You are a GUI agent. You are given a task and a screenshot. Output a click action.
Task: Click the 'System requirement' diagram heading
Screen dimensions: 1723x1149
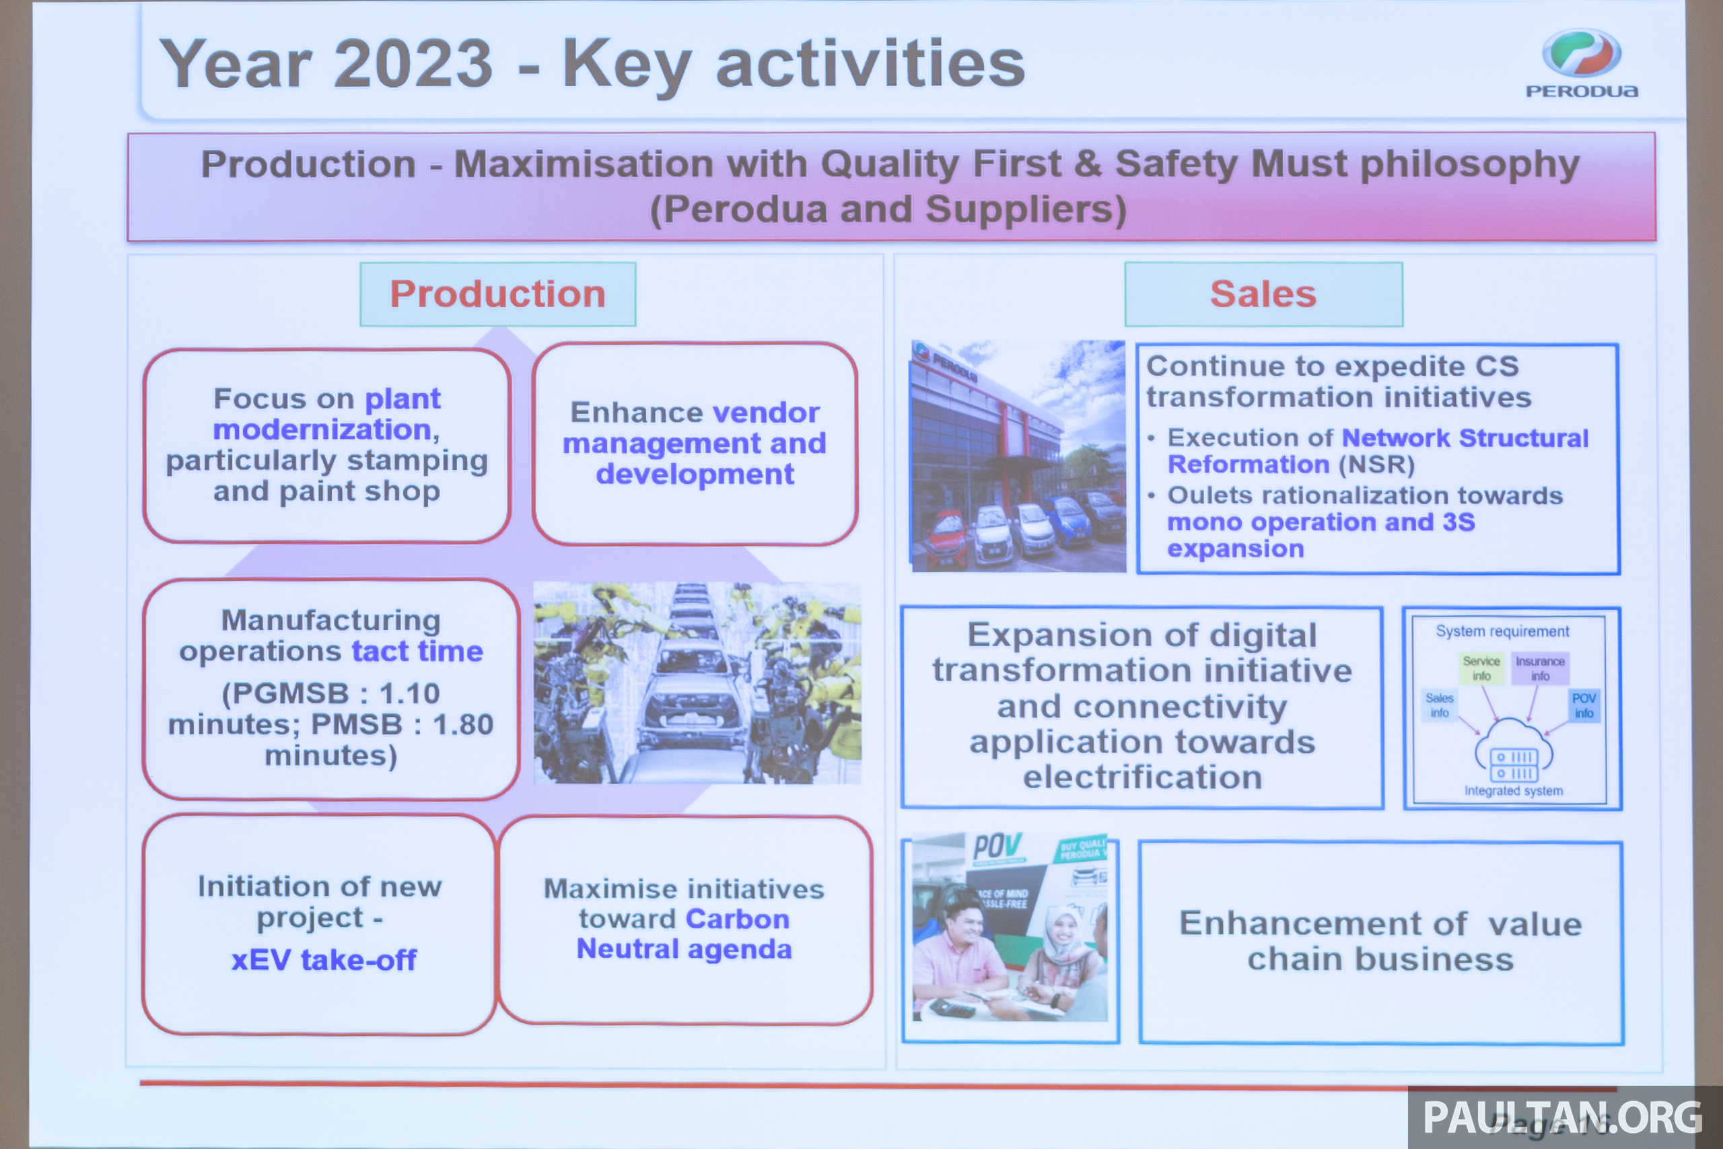tap(1502, 631)
